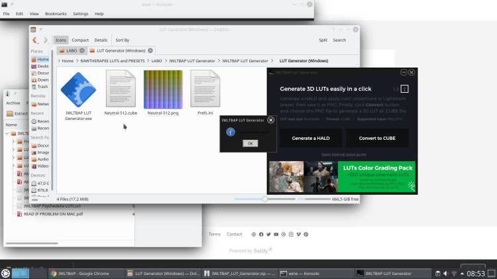Click Ark's horizontal scrollbar
497x279 pixels.
pyautogui.click(x=32, y=243)
